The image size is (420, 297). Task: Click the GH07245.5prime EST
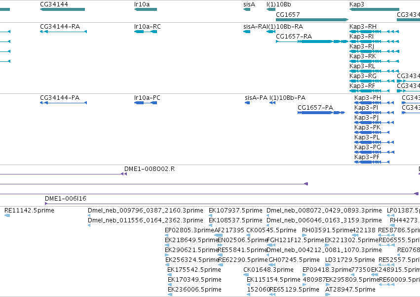pos(272,265)
